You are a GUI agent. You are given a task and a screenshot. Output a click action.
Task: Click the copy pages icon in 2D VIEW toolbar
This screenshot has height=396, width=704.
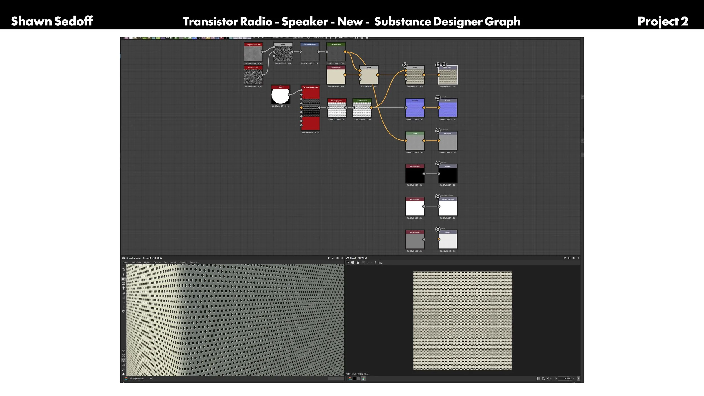358,262
